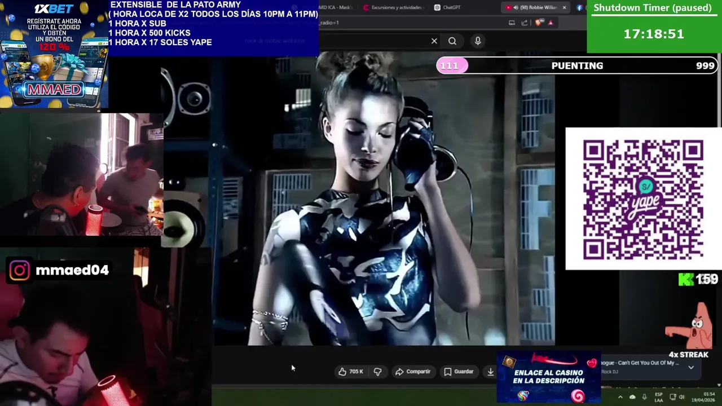Click the '1 HORA X 17 SOLES YAPE' line
Viewport: 722px width, 406px height.
(x=160, y=42)
